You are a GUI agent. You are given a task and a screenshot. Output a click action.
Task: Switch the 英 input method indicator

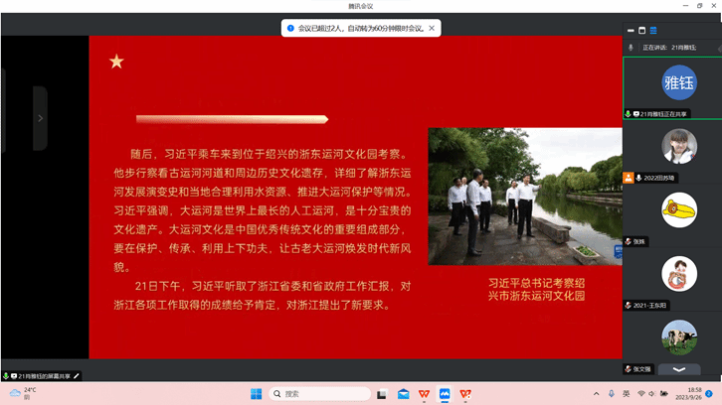tap(626, 394)
